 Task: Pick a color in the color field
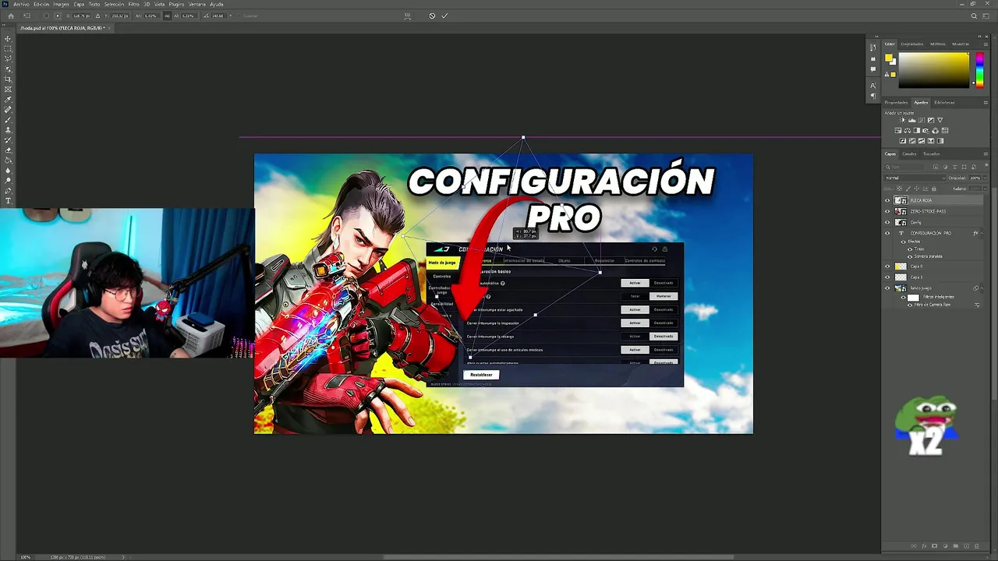tap(934, 70)
